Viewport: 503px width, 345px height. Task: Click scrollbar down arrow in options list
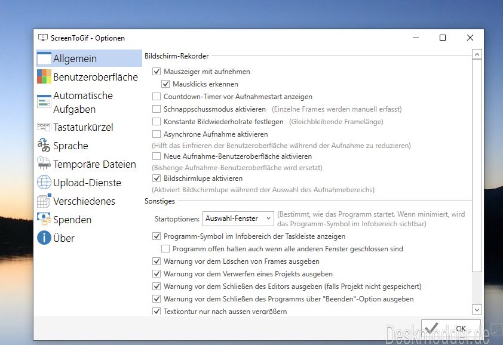coord(476,309)
